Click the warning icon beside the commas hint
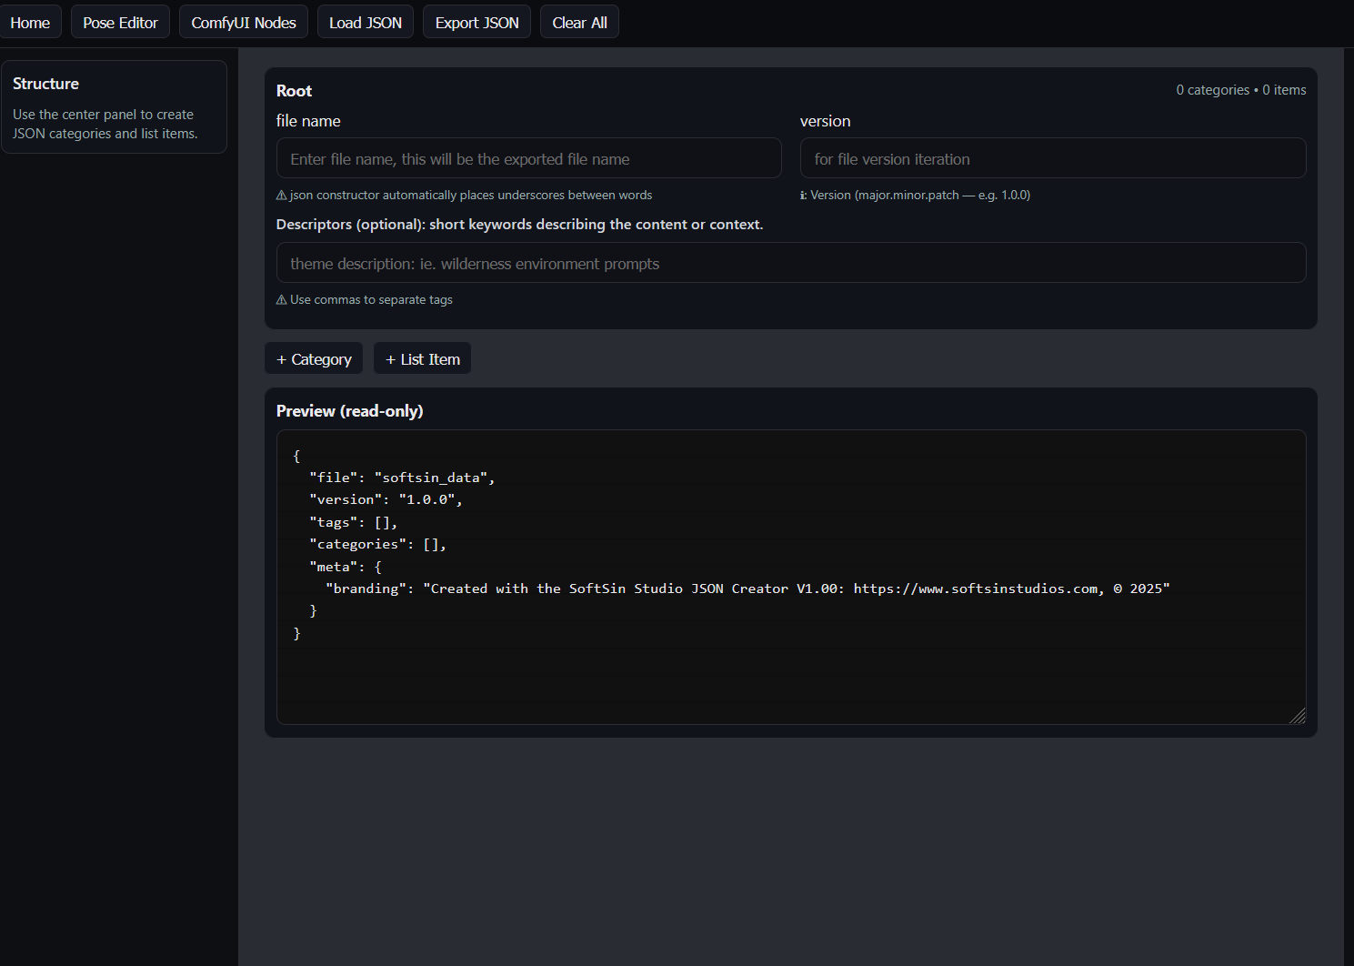 [x=281, y=299]
